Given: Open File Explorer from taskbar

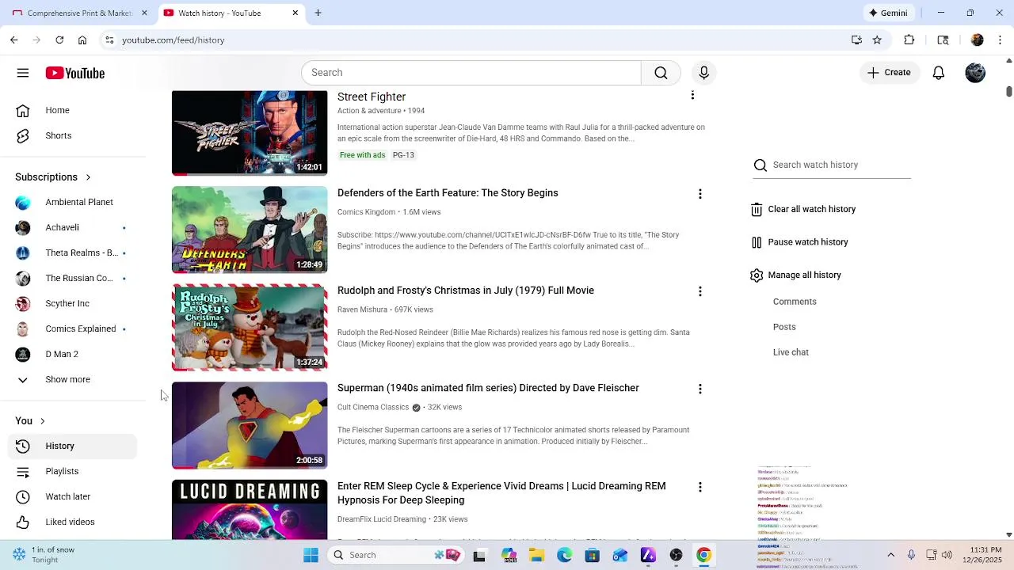Looking at the screenshot, I should [x=536, y=555].
